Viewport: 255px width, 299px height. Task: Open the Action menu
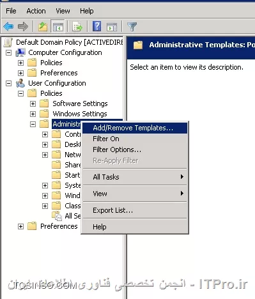pyautogui.click(x=36, y=11)
